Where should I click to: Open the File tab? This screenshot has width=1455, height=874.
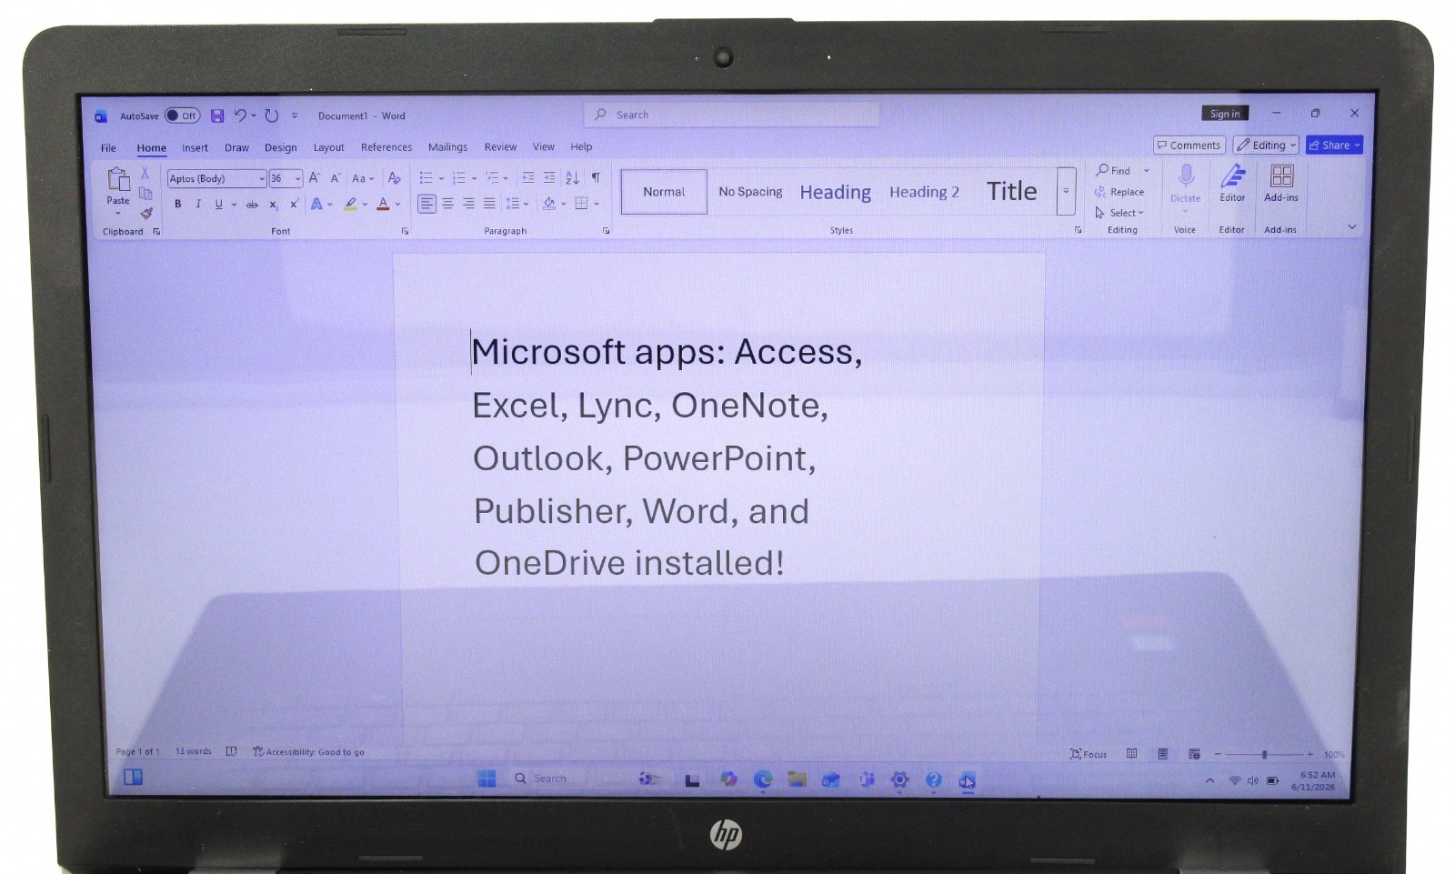point(108,148)
